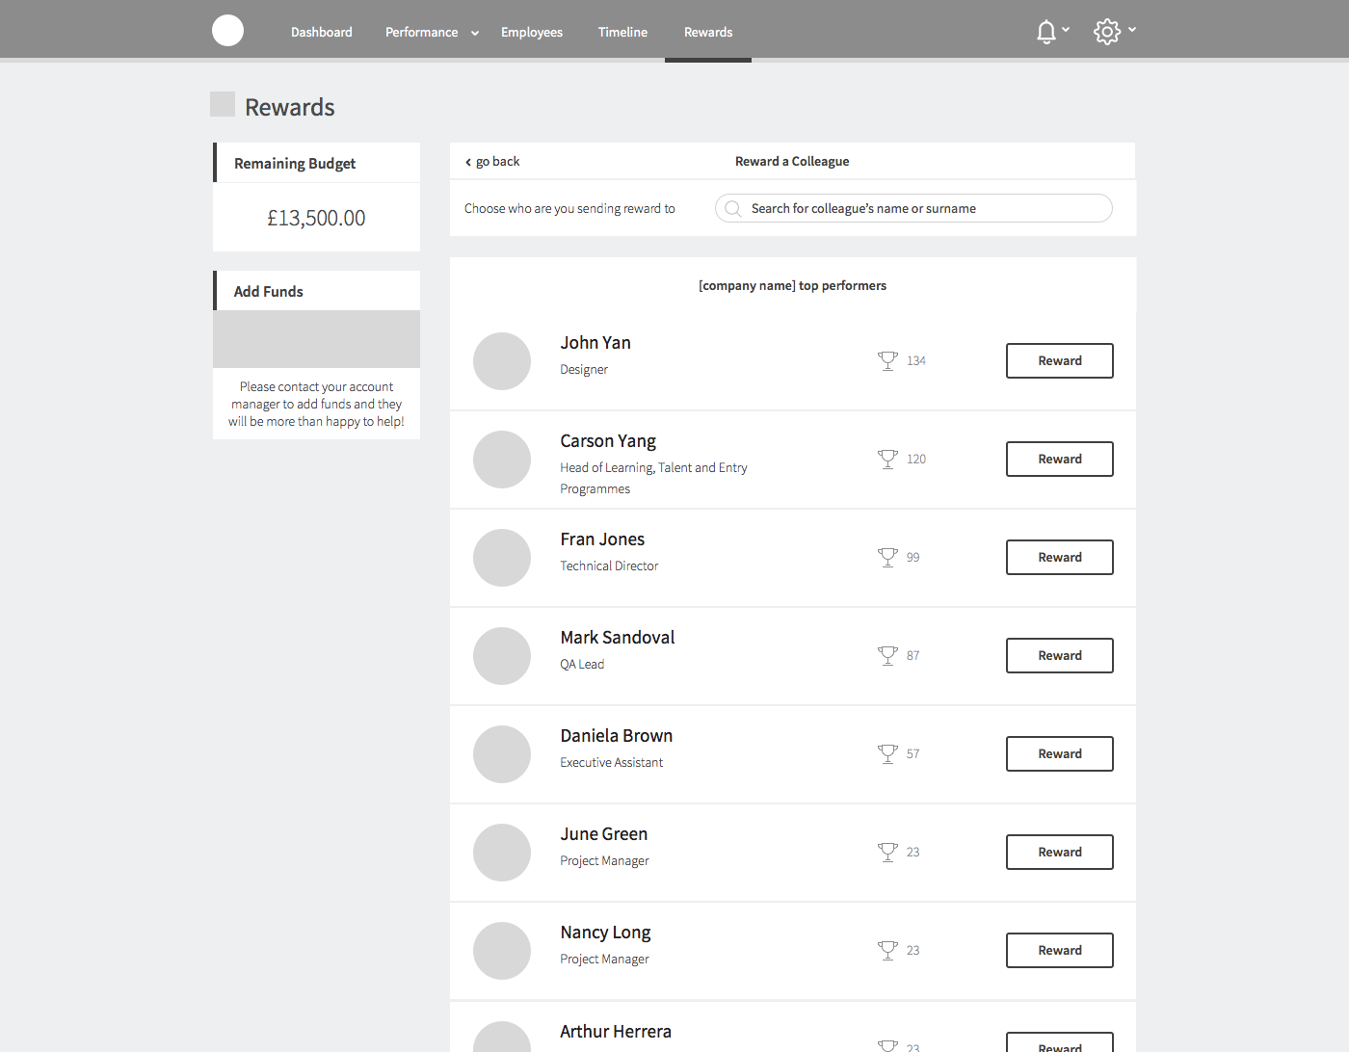Click Reward button for Nancy Long

pos(1060,950)
